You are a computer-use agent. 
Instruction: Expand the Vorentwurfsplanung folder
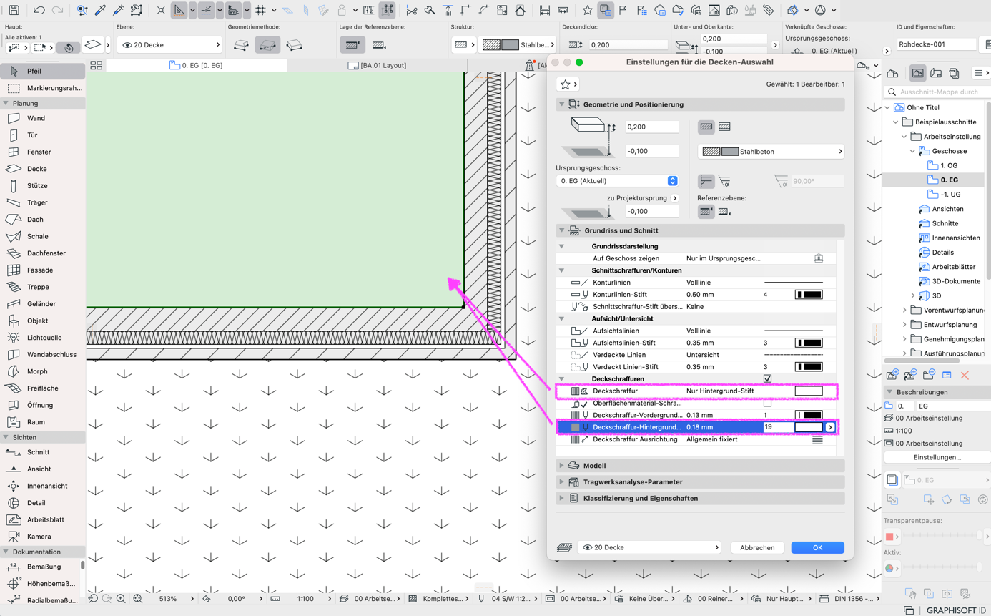pos(904,310)
